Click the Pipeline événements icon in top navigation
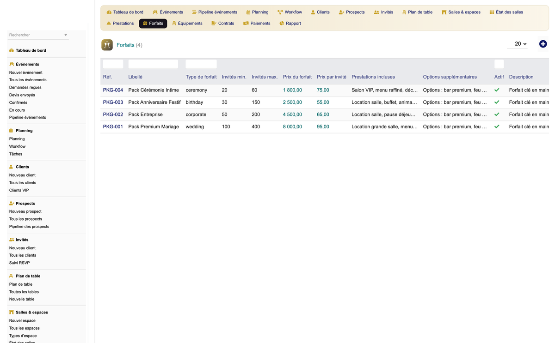Viewport: 555px width, 343px height. pos(194,12)
